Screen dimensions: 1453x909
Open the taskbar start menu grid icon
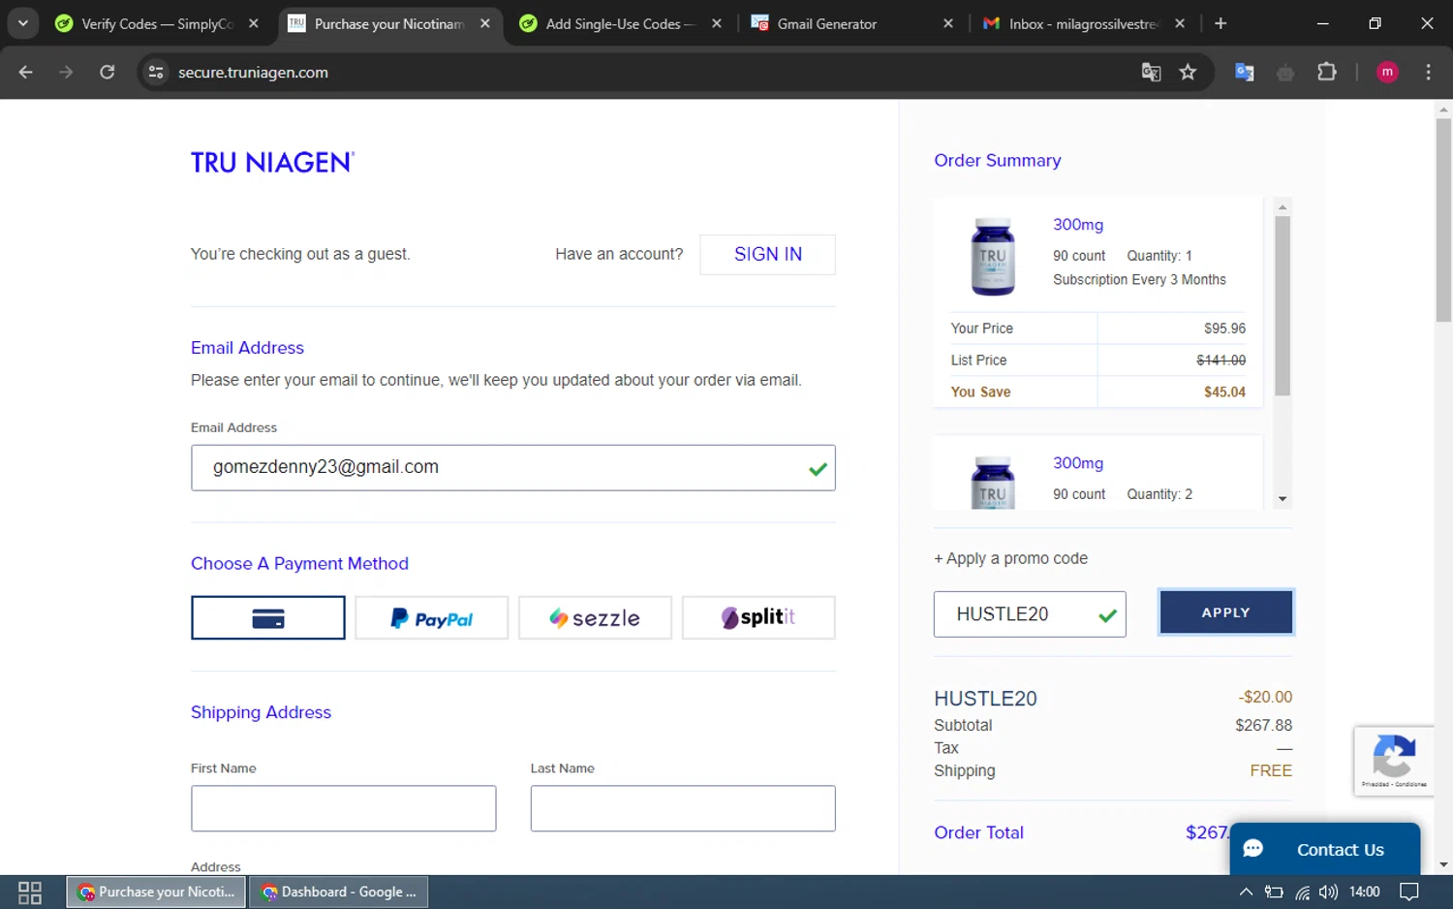[30, 892]
